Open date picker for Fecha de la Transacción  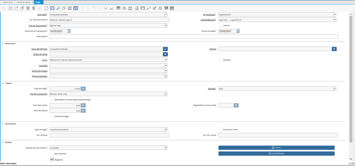click(69, 31)
